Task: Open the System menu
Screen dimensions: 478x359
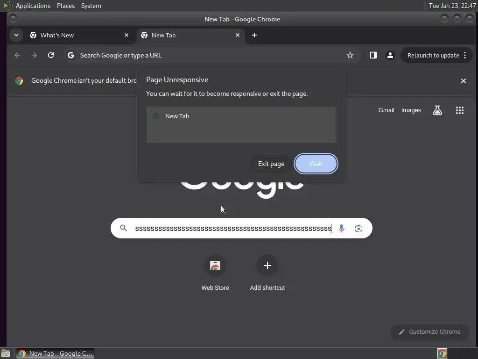Action: coord(91,6)
